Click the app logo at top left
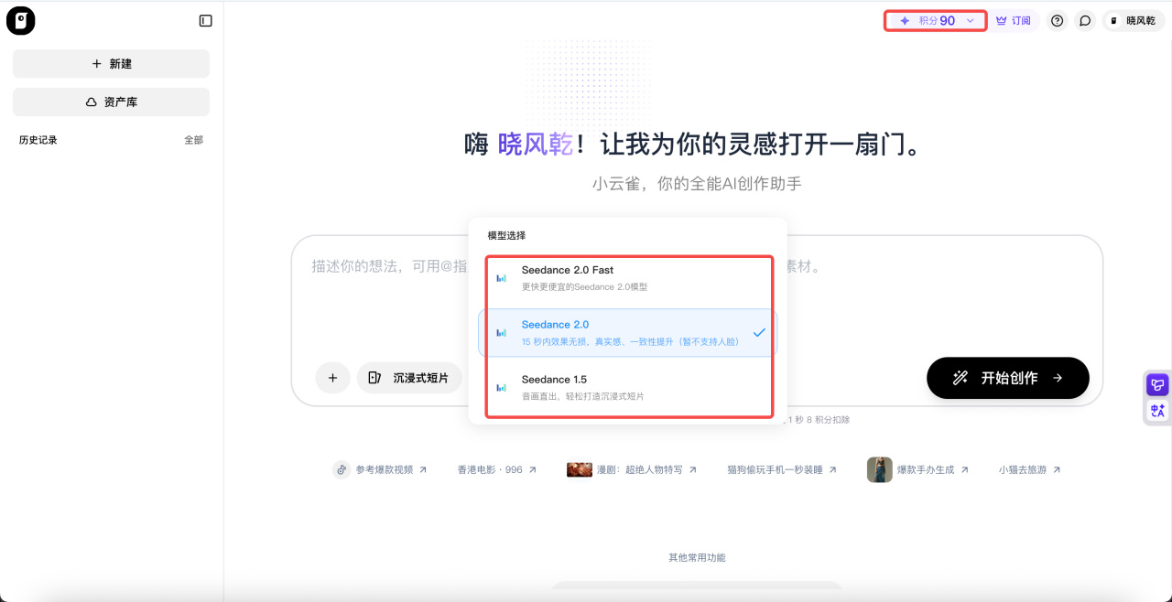Image resolution: width=1172 pixels, height=602 pixels. coord(21,20)
